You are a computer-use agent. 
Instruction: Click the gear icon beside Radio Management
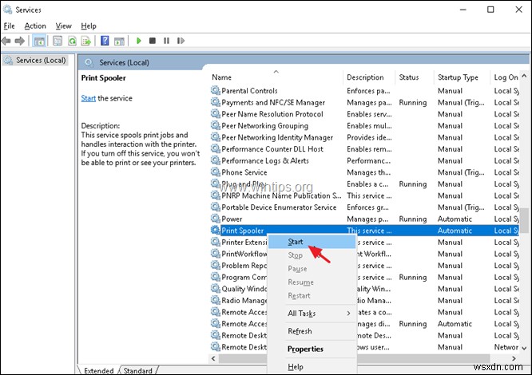click(x=216, y=300)
